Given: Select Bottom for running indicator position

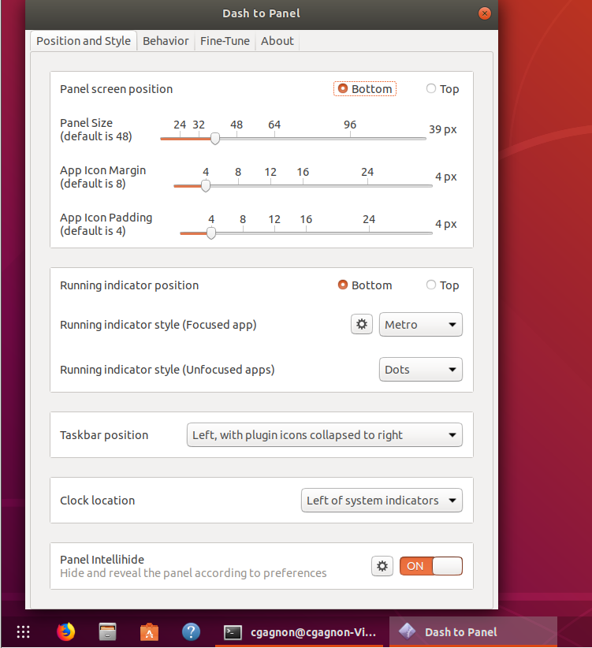Looking at the screenshot, I should pos(365,285).
